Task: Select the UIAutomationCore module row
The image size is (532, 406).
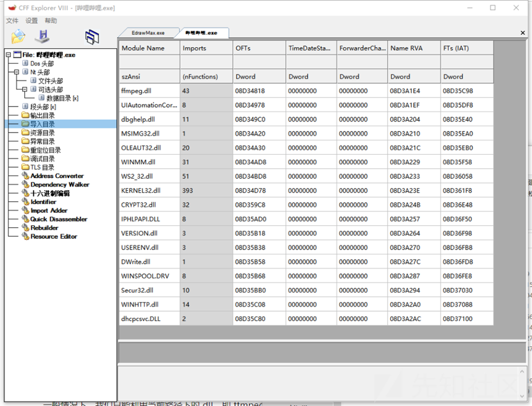Action: point(306,105)
